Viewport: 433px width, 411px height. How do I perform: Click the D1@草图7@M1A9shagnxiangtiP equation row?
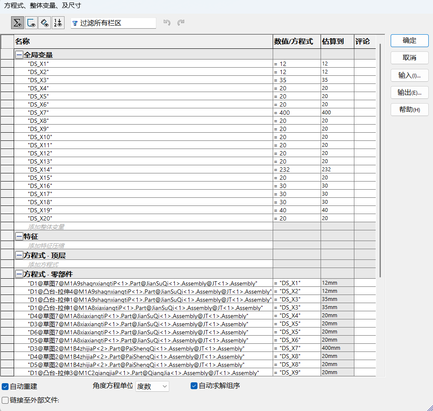coord(142,283)
